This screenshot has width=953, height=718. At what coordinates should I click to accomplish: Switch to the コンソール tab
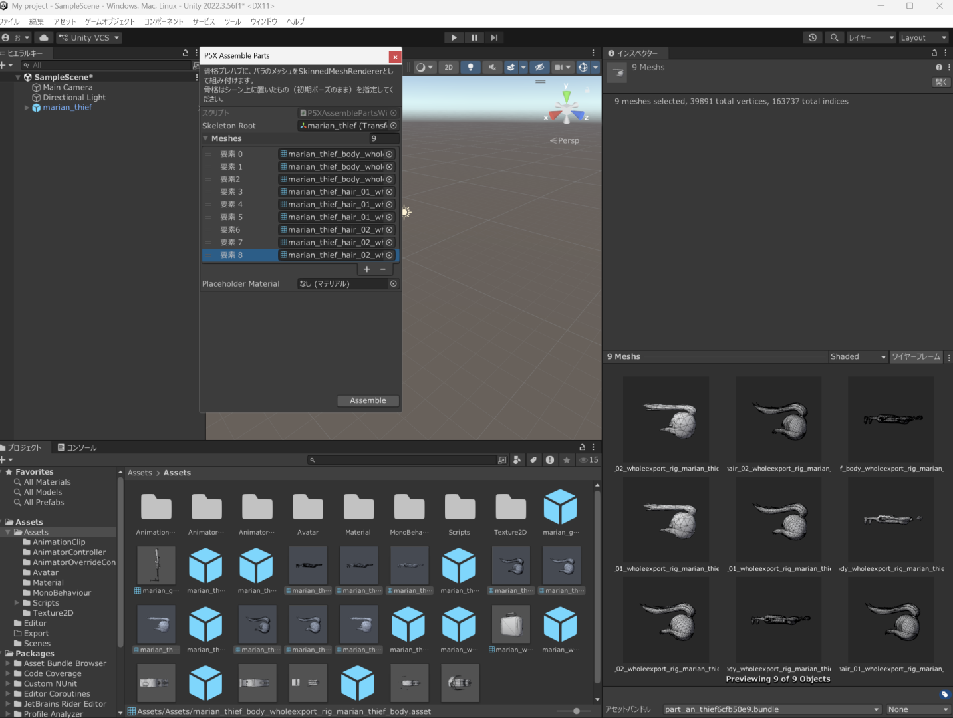(x=77, y=448)
